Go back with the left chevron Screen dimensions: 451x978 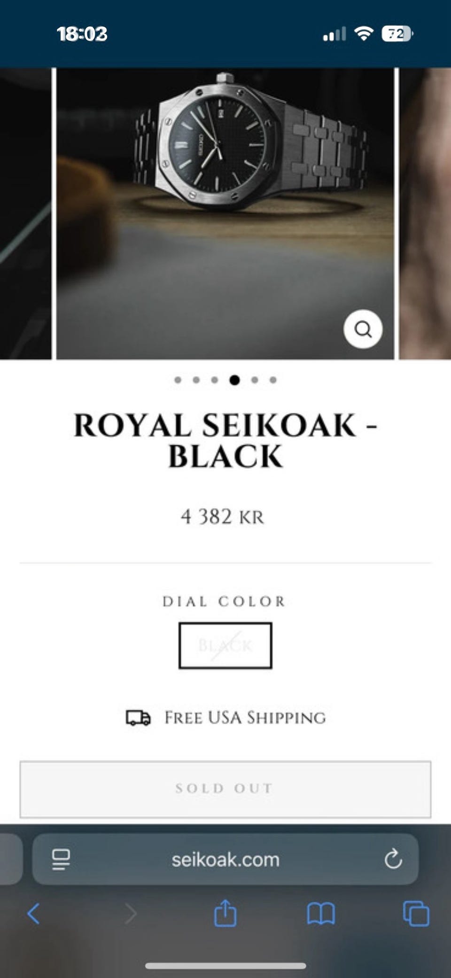point(33,914)
